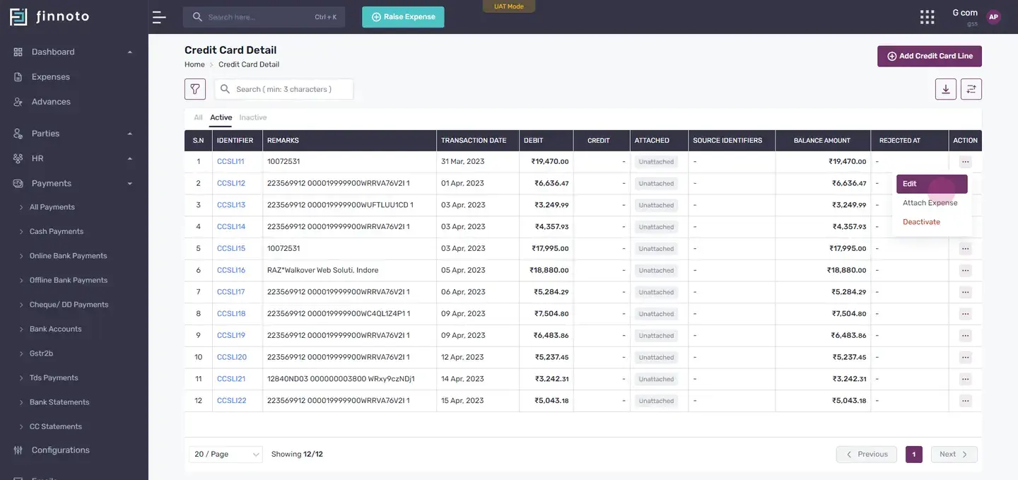1018x480 pixels.
Task: Click the table search input field
Action: coord(283,89)
